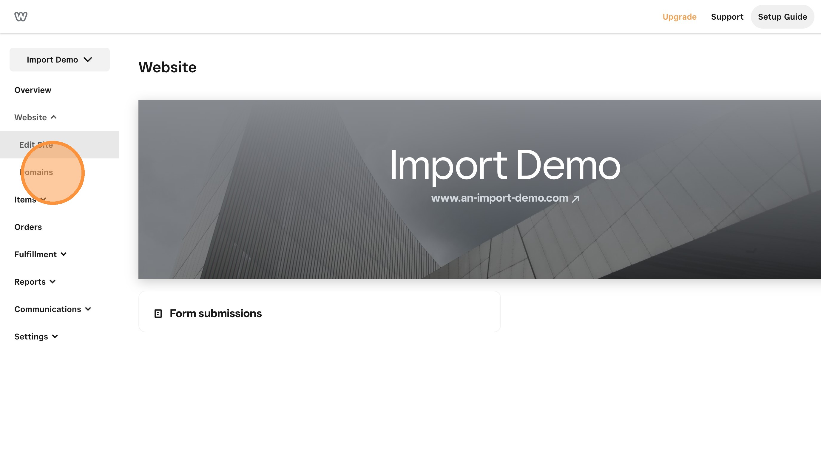Click the Form submissions icon

pos(158,314)
